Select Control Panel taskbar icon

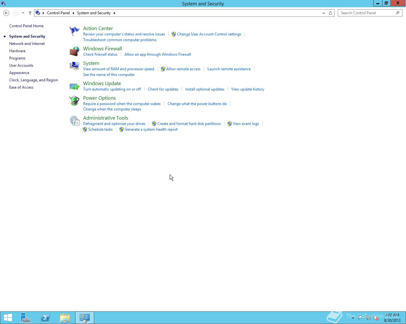(x=85, y=318)
